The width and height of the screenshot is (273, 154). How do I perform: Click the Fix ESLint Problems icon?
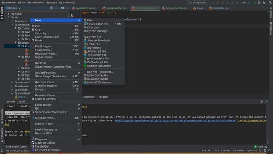(33, 150)
